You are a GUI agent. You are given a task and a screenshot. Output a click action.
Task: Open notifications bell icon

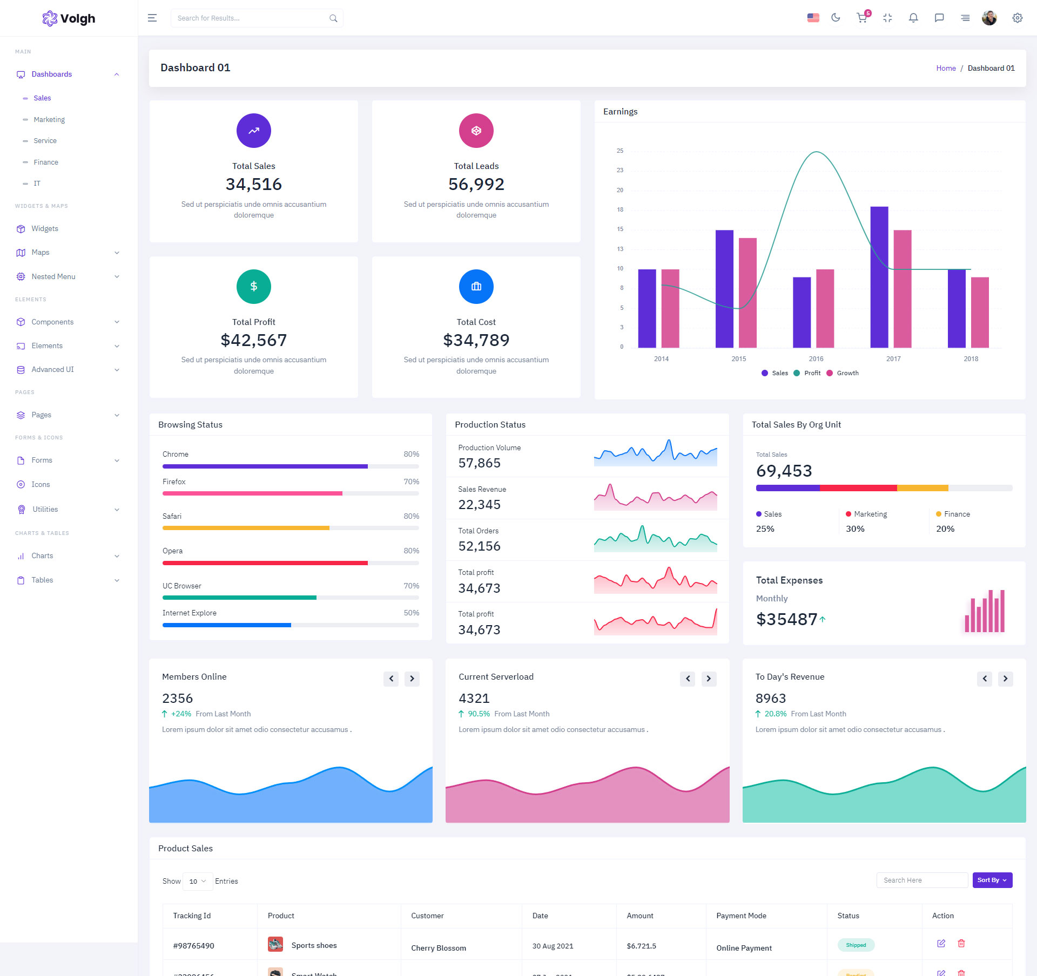point(913,18)
